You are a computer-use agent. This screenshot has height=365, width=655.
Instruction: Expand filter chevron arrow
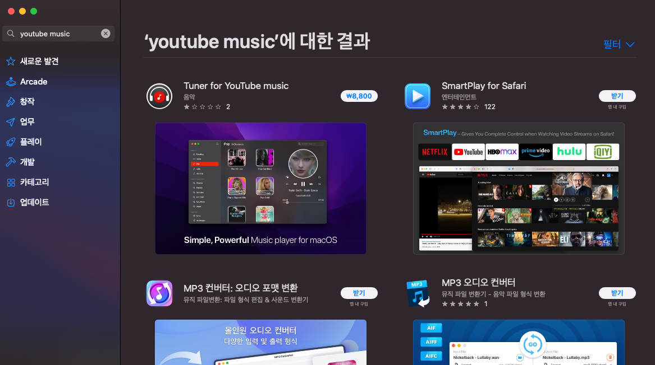point(630,45)
